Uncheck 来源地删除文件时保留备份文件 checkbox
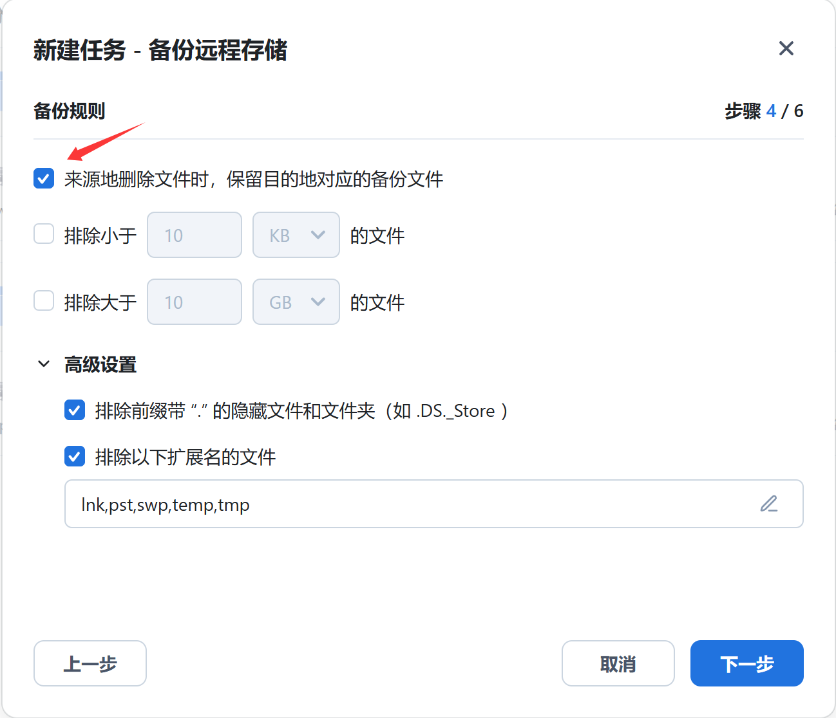 point(44,178)
